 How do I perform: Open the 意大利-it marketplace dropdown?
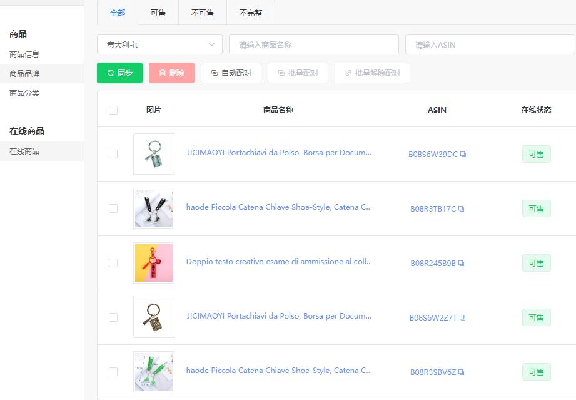click(x=159, y=44)
